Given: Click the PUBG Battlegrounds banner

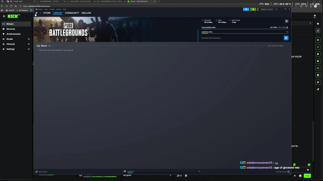Looking at the screenshot, I should pyautogui.click(x=116, y=29).
